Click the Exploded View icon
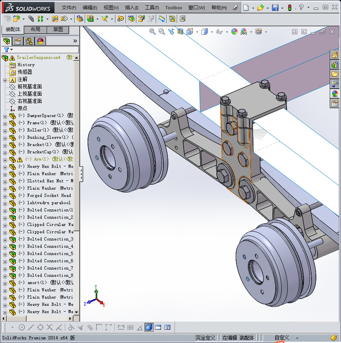Image resolution: width=341 pixels, height=343 pixels. tap(142, 19)
